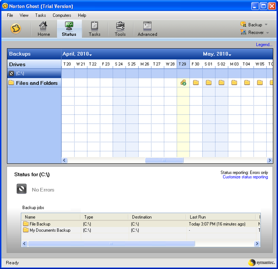Screen dimensions: 278x269
Task: Click the Last Run column header
Action: [x=221, y=217]
